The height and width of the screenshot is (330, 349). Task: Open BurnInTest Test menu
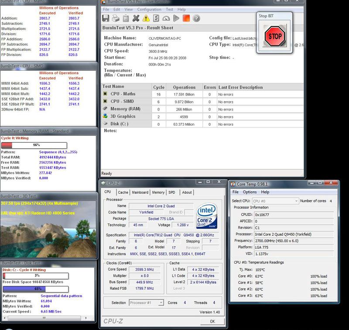pos(169,9)
